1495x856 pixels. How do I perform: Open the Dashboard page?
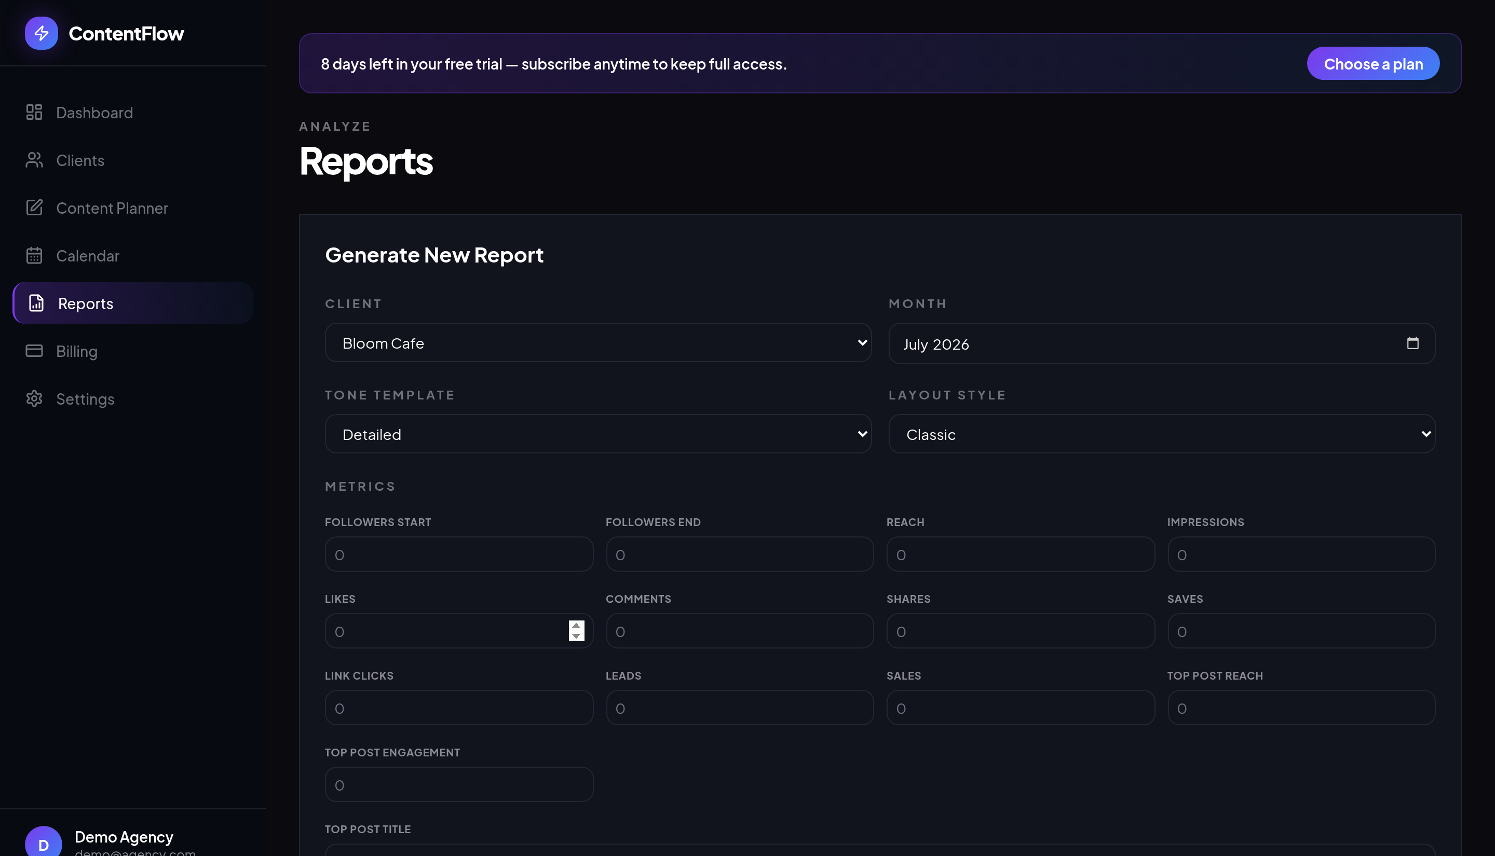tap(133, 112)
